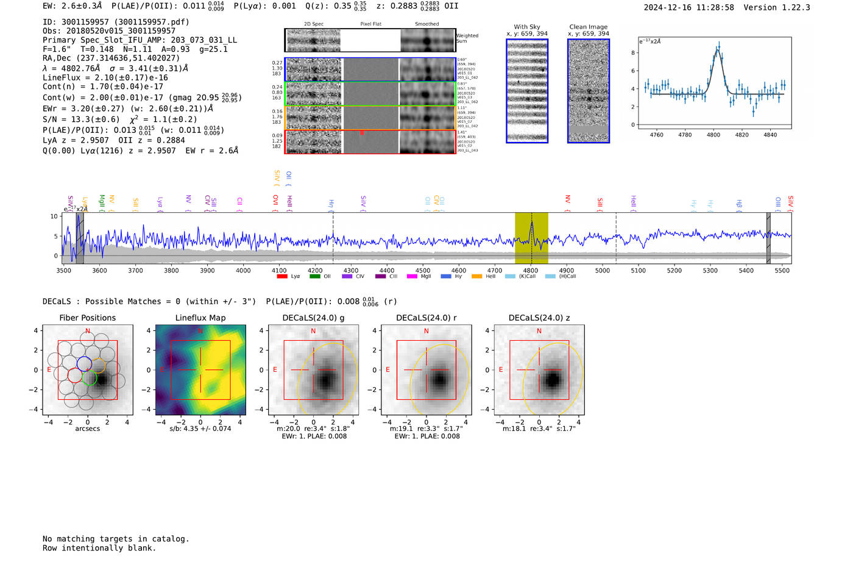Image resolution: width=853 pixels, height=581 pixels.
Task: Click the '2D Spec' column header
Action: click(x=313, y=24)
